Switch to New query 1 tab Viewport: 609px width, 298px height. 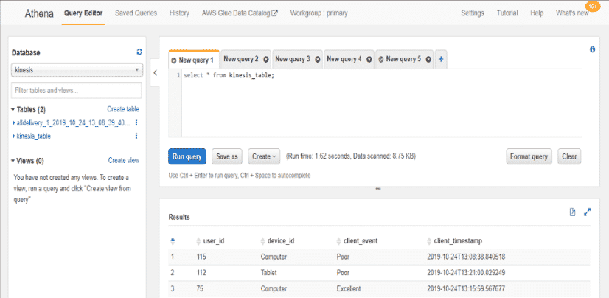193,60
